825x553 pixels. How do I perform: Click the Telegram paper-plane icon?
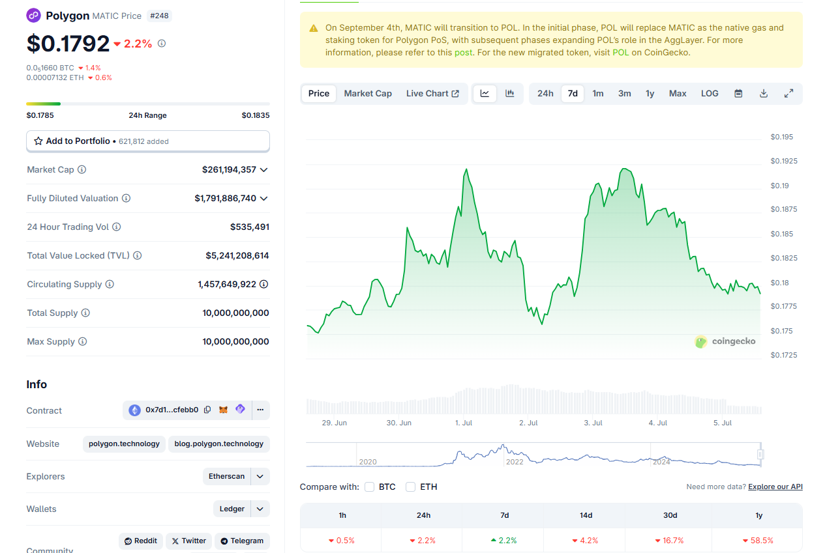click(x=224, y=541)
